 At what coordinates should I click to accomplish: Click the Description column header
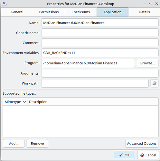pyautogui.click(x=93, y=102)
